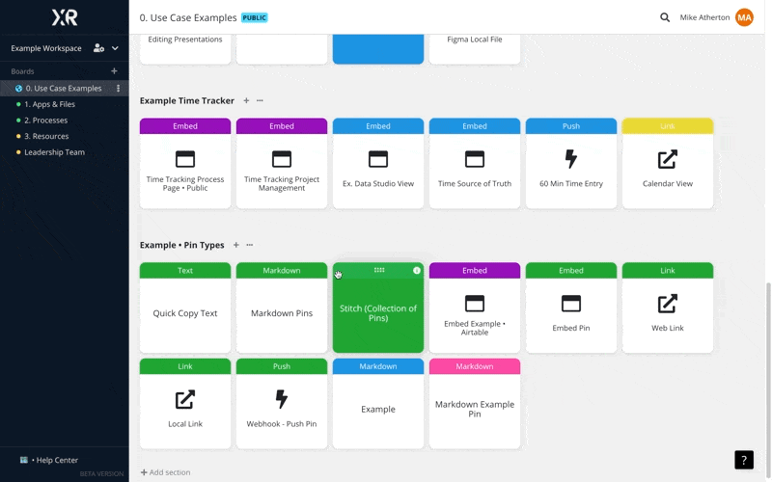Open options menu for 0. Use Case Examples board

118,89
